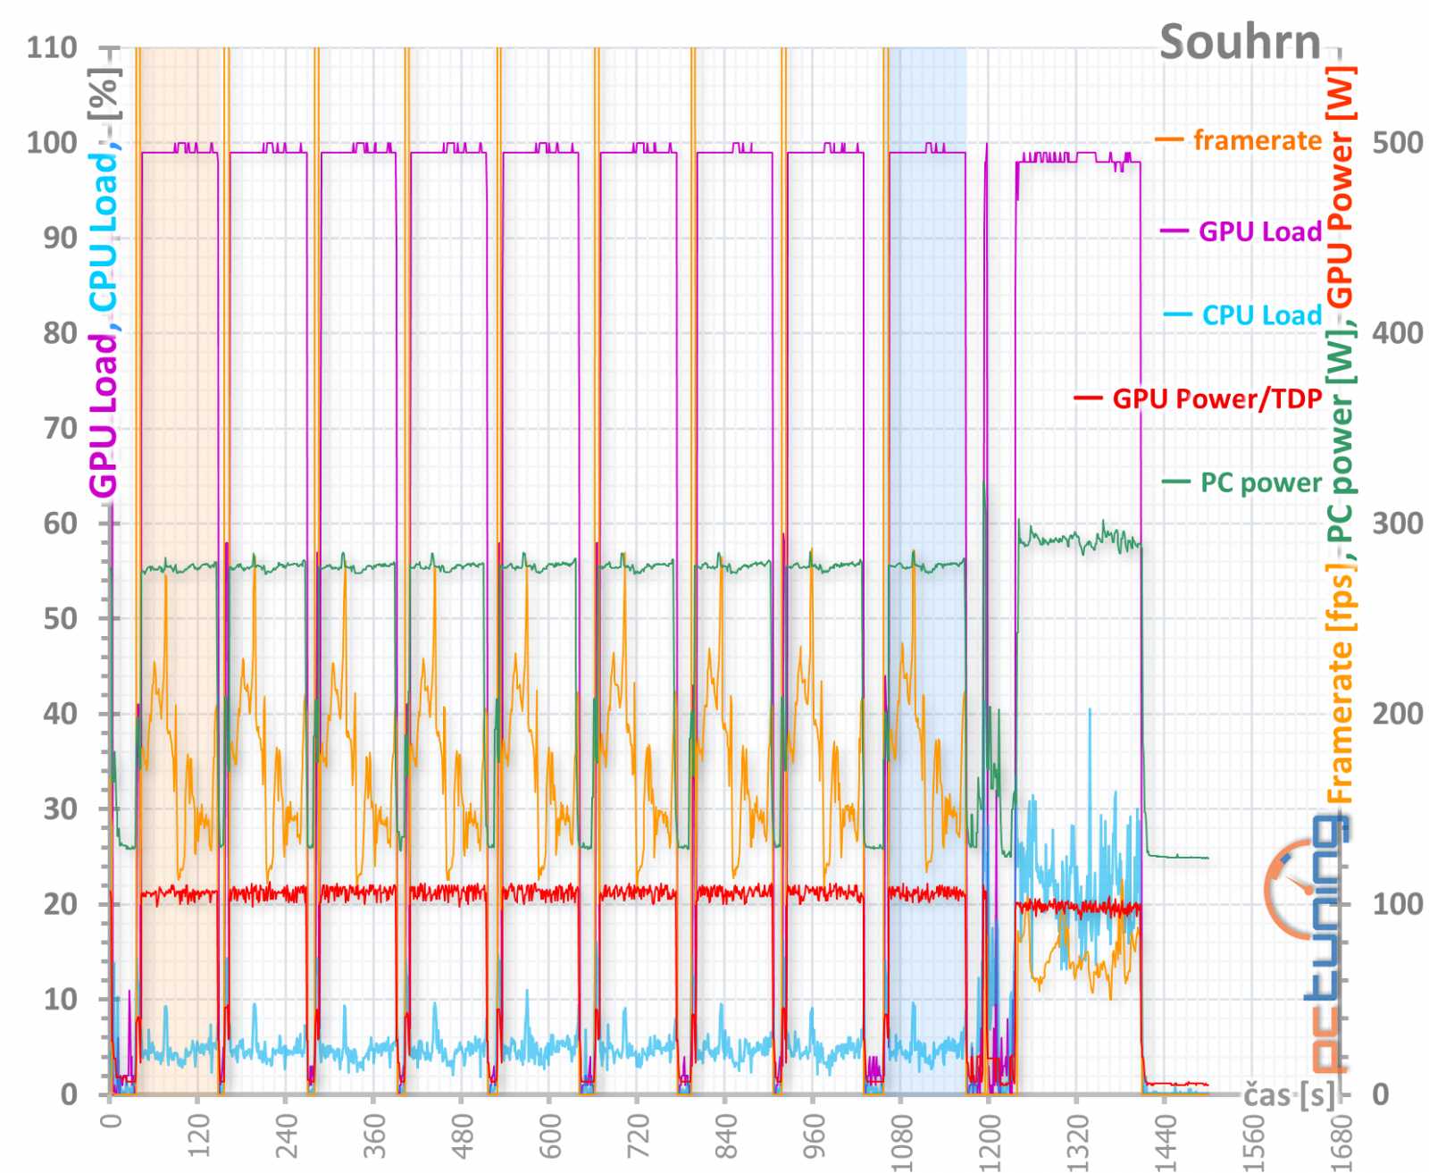Click the 'PC power' legend label
The image size is (1429, 1173).
click(x=1260, y=482)
